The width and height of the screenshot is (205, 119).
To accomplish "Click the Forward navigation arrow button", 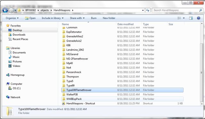I will coord(11,10).
